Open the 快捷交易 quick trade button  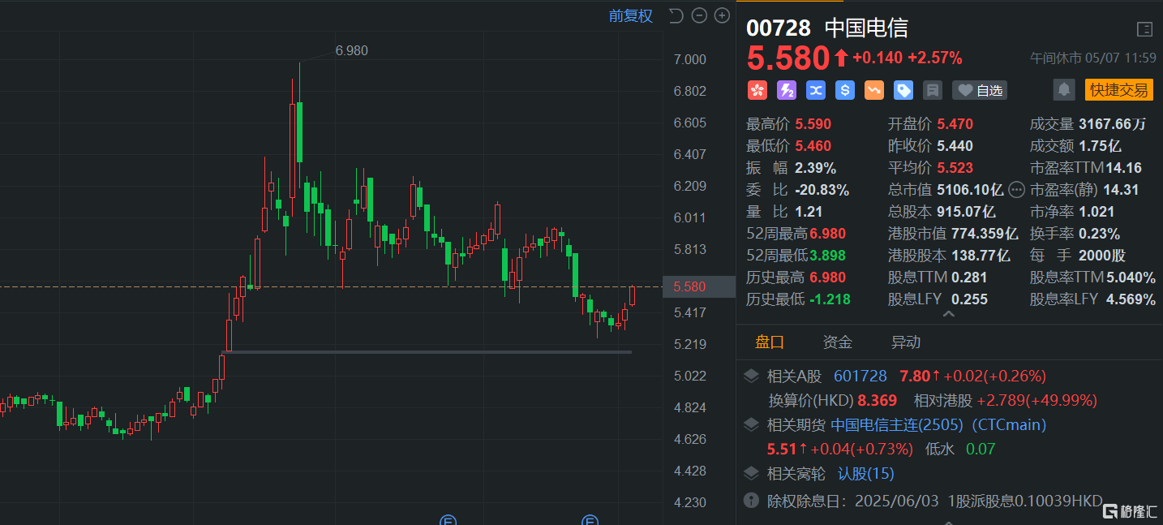tap(1118, 90)
